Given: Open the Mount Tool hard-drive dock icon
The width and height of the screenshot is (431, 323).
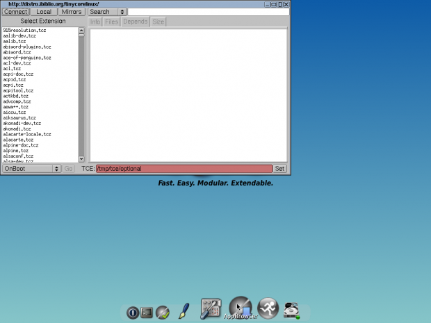Looking at the screenshot, I should [291, 310].
